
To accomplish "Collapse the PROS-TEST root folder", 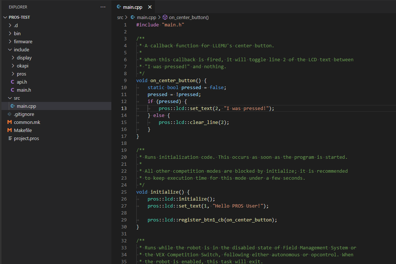I will click(x=5, y=17).
